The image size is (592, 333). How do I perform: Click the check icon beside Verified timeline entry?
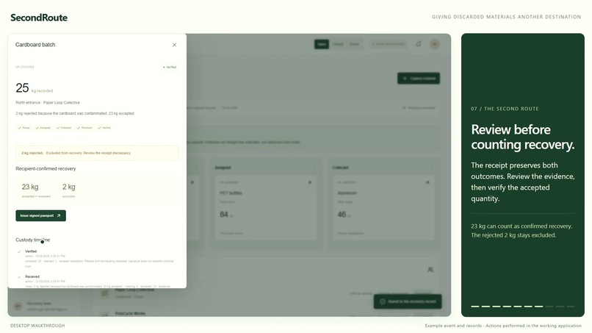(x=19, y=251)
